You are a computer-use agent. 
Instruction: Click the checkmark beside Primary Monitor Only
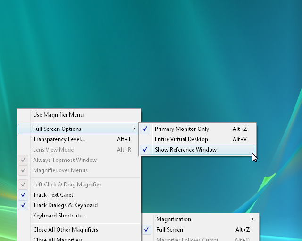145,129
